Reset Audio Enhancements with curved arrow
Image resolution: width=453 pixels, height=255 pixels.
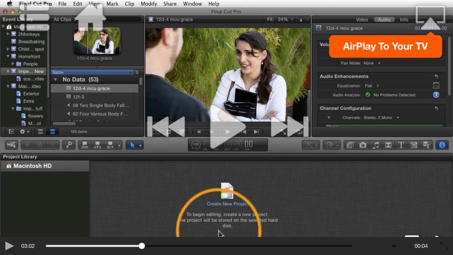click(436, 76)
